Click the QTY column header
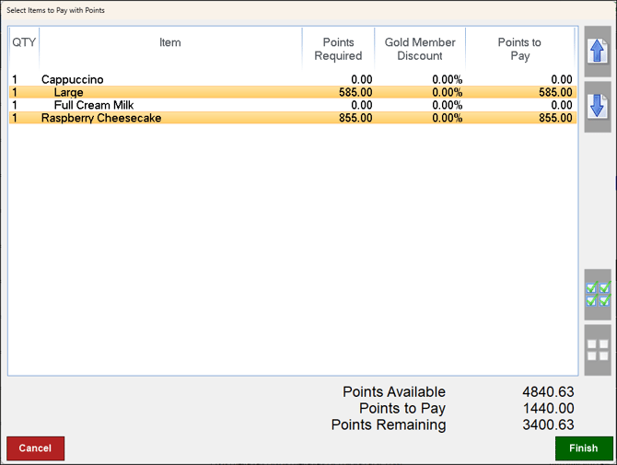The width and height of the screenshot is (617, 465). pos(24,42)
